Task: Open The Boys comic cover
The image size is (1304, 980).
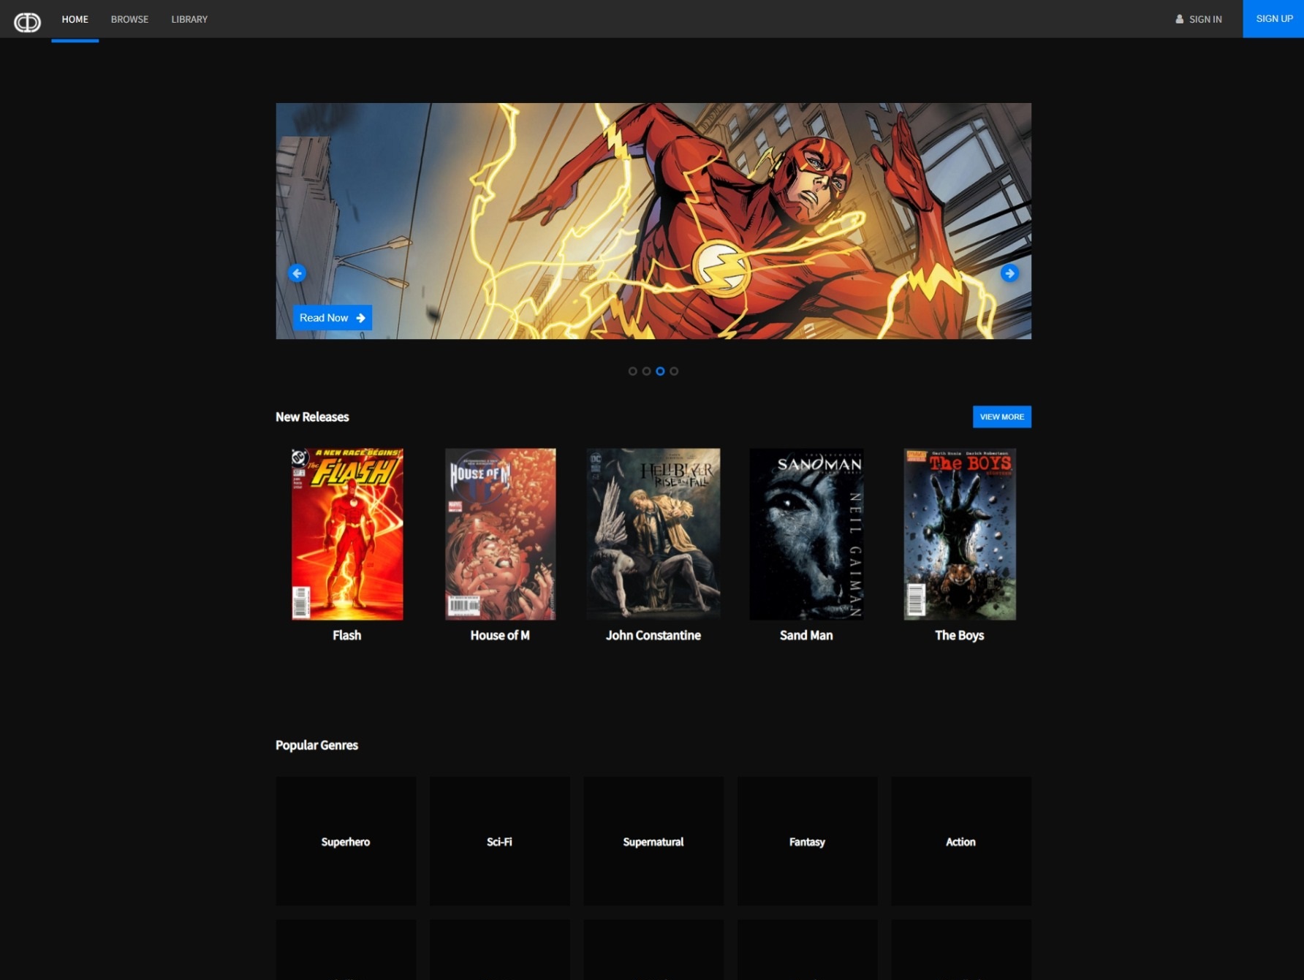Action: pyautogui.click(x=959, y=534)
